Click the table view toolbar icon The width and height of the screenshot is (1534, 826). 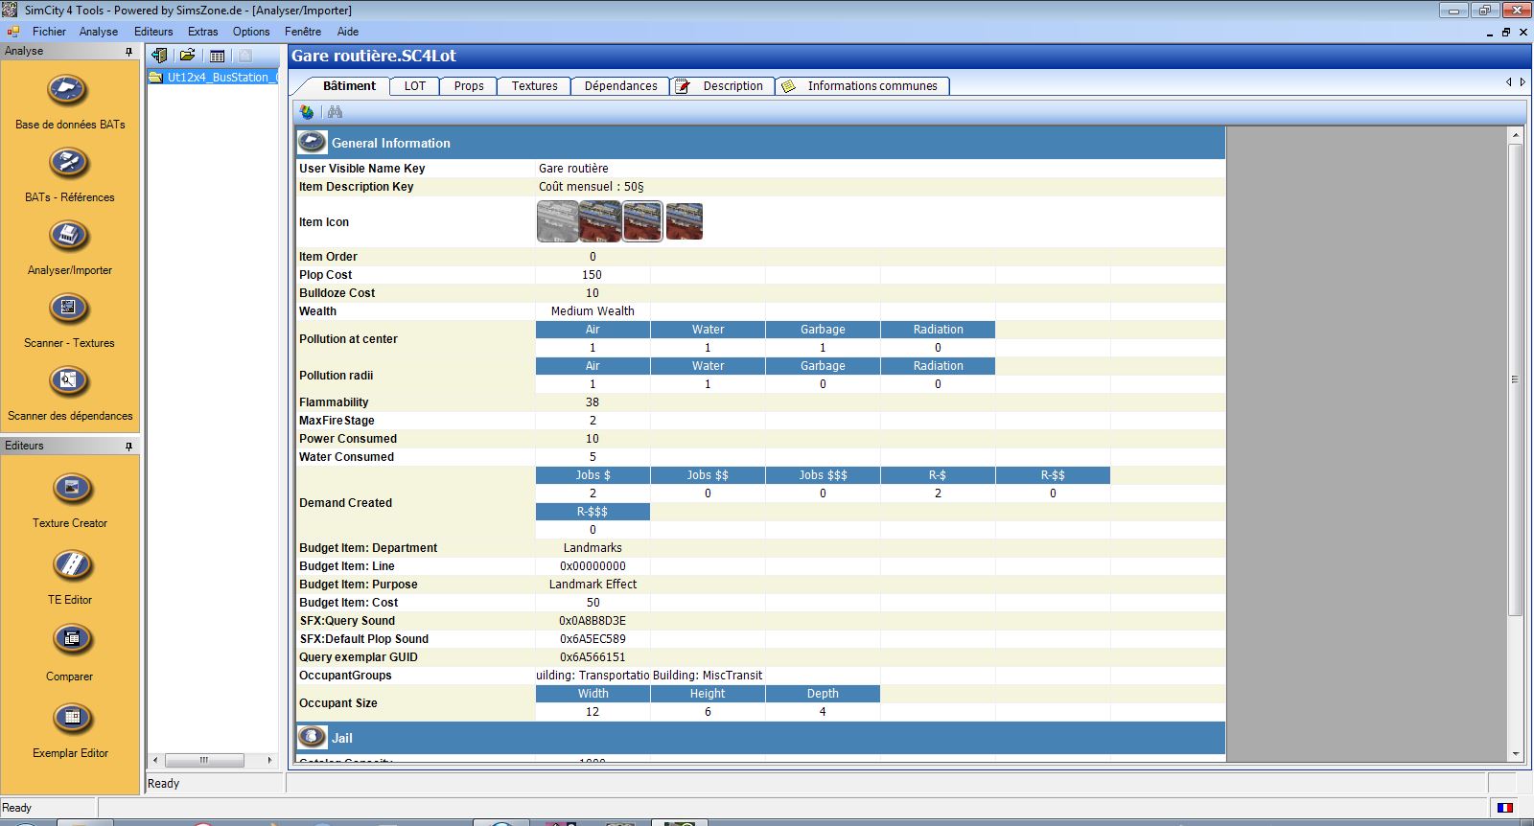217,56
